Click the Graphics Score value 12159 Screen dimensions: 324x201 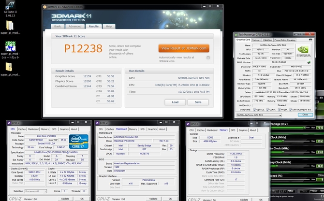(x=87, y=76)
